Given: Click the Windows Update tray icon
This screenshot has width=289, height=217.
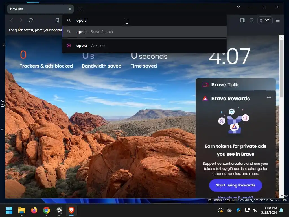Looking at the screenshot, I should click(220, 210).
